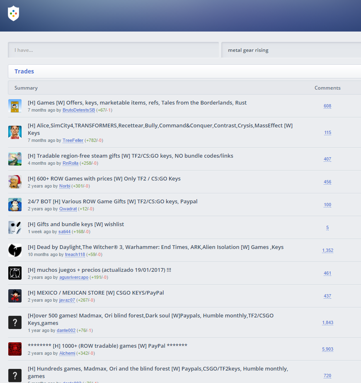Open '[H]over 500 games! Madmax' trade
The height and width of the screenshot is (383, 361).
tap(151, 319)
